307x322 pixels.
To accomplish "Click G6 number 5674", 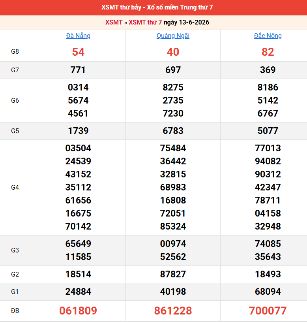I will (78, 100).
